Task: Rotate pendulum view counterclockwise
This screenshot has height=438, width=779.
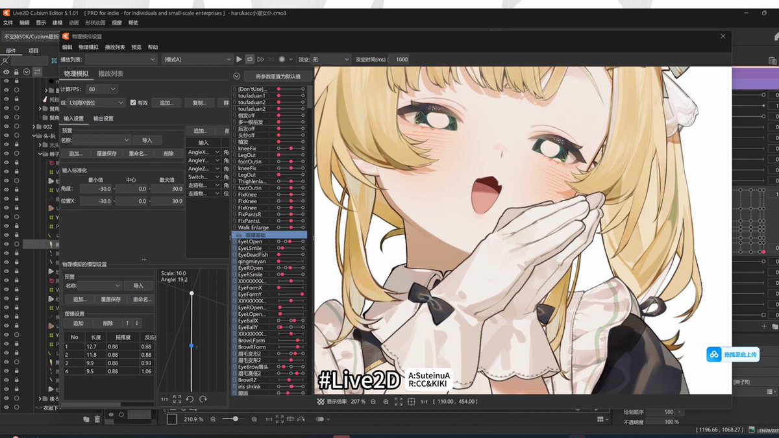Action: [190, 399]
